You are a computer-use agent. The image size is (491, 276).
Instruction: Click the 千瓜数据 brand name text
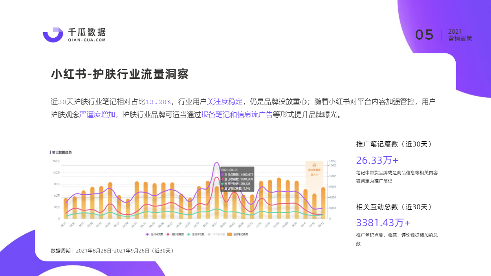point(87,32)
